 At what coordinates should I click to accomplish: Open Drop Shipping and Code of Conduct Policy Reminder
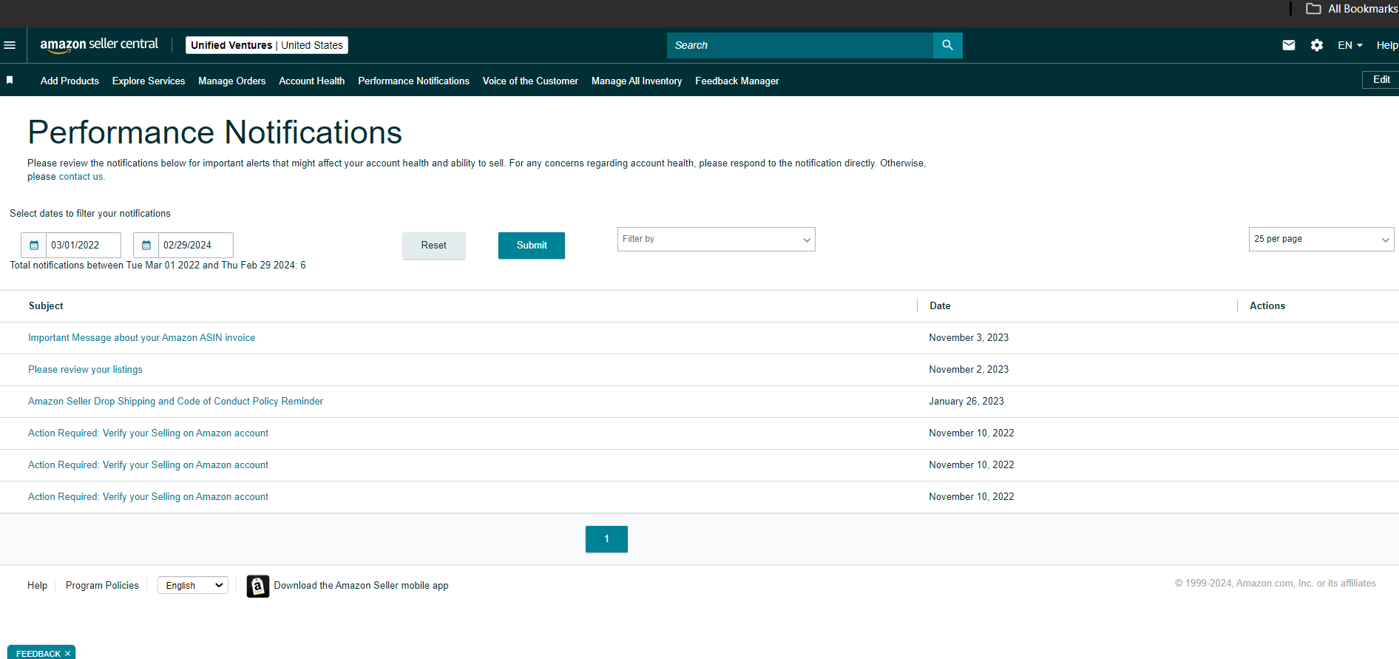click(x=175, y=402)
